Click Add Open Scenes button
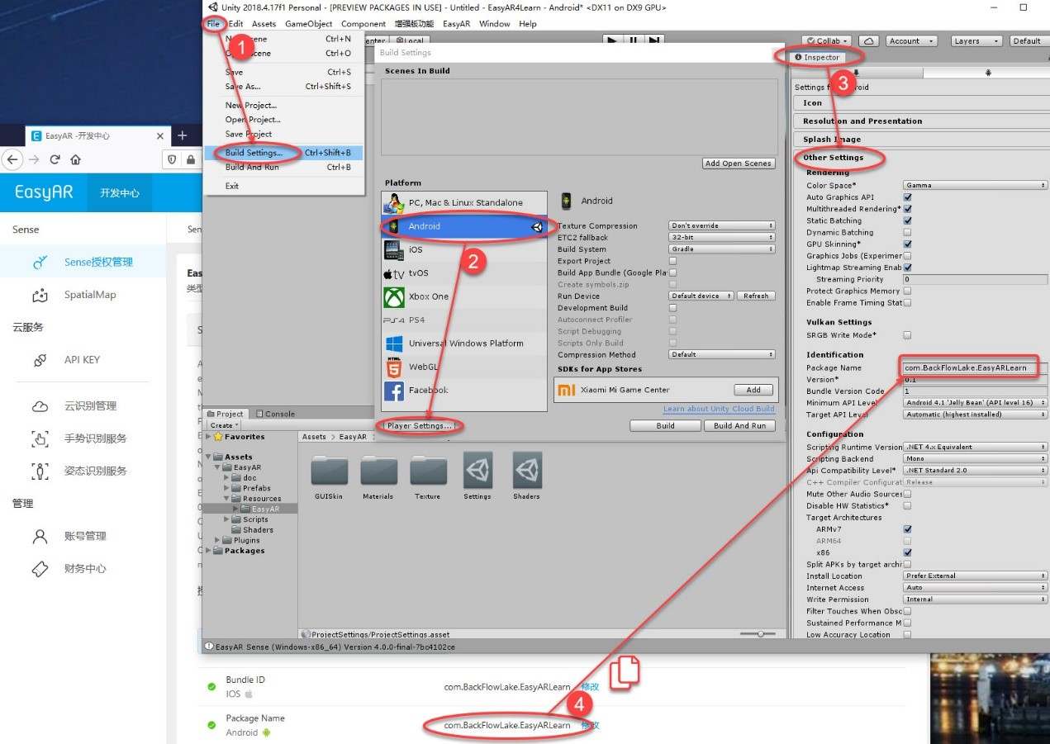Screen dimensions: 1050x744 point(739,163)
